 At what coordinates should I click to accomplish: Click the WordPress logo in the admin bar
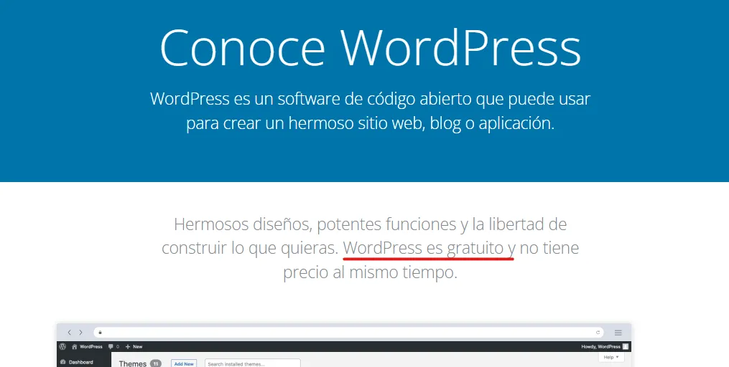[62, 347]
